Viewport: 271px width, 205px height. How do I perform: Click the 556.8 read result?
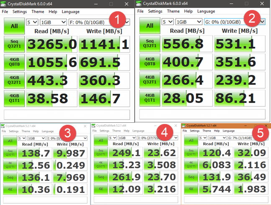[x=187, y=44]
